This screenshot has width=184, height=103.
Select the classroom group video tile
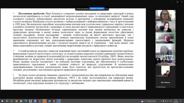tap(166, 60)
